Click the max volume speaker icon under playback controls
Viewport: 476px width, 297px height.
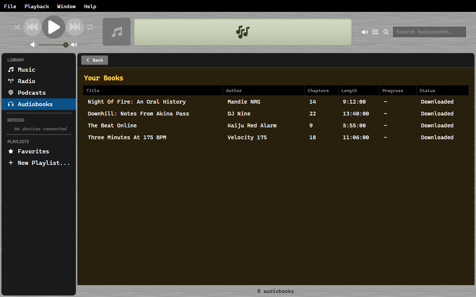(74, 45)
